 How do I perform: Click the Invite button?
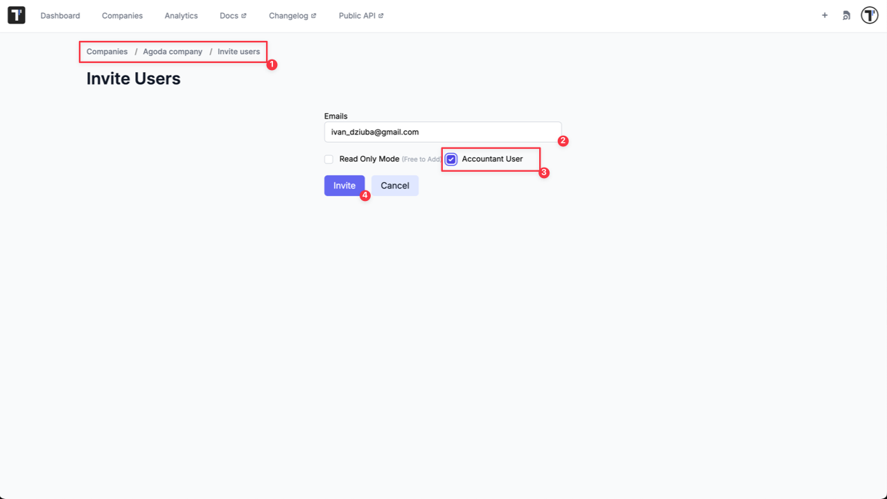pyautogui.click(x=344, y=185)
